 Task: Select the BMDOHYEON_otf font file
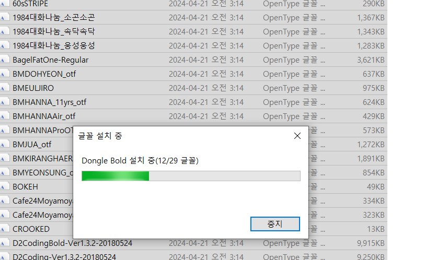click(44, 74)
